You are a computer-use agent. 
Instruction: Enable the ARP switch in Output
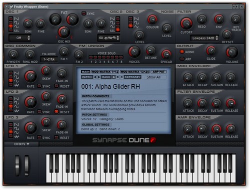(x=182, y=59)
